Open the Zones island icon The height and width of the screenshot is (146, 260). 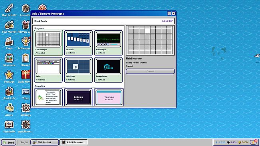click(x=9, y=109)
